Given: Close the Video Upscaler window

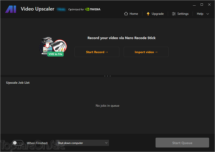Looking at the screenshot, I should (x=209, y=4).
